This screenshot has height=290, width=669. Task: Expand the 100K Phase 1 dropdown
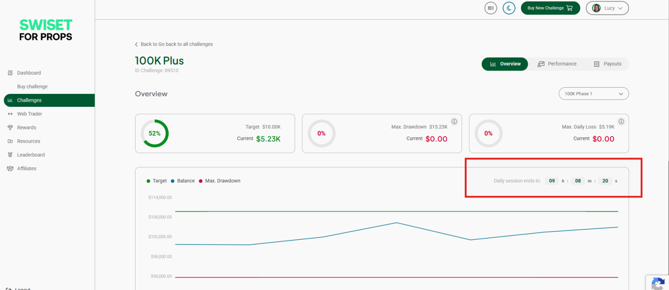click(x=593, y=94)
